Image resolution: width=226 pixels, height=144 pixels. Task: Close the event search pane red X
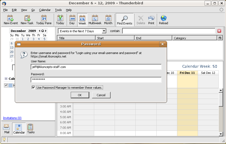coord(219,31)
